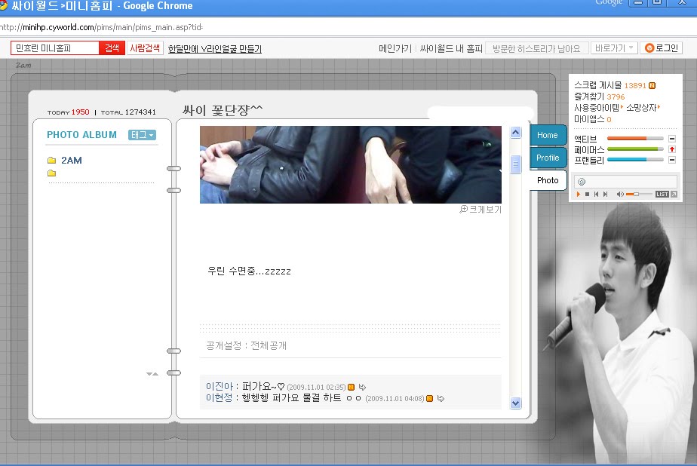Click 공개설정 : 전체공개 visibility text
The width and height of the screenshot is (697, 466).
246,345
